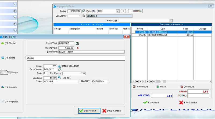Click the Cód.Cliente search icon
The width and height of the screenshot is (215, 119).
84,16
